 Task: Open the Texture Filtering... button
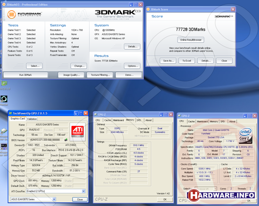click(x=100, y=75)
